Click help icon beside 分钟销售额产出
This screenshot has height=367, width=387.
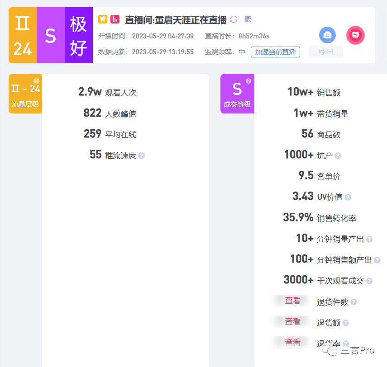coord(377,260)
